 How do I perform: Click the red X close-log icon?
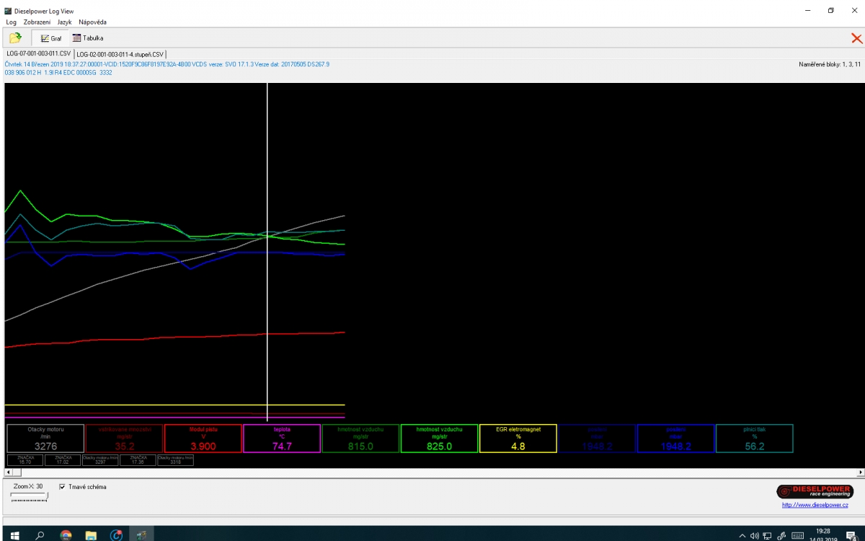[856, 39]
